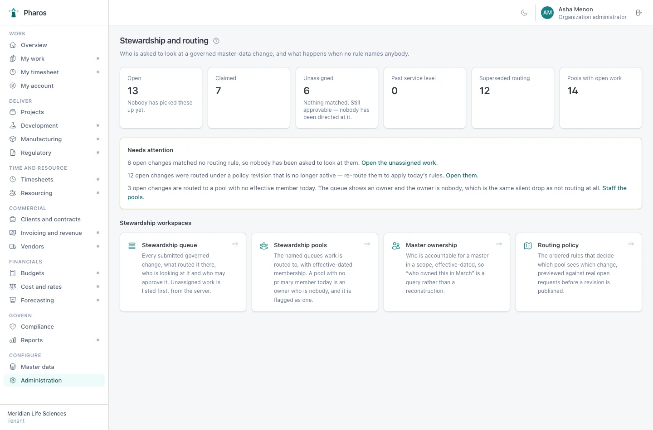Click the sign out icon

point(639,13)
